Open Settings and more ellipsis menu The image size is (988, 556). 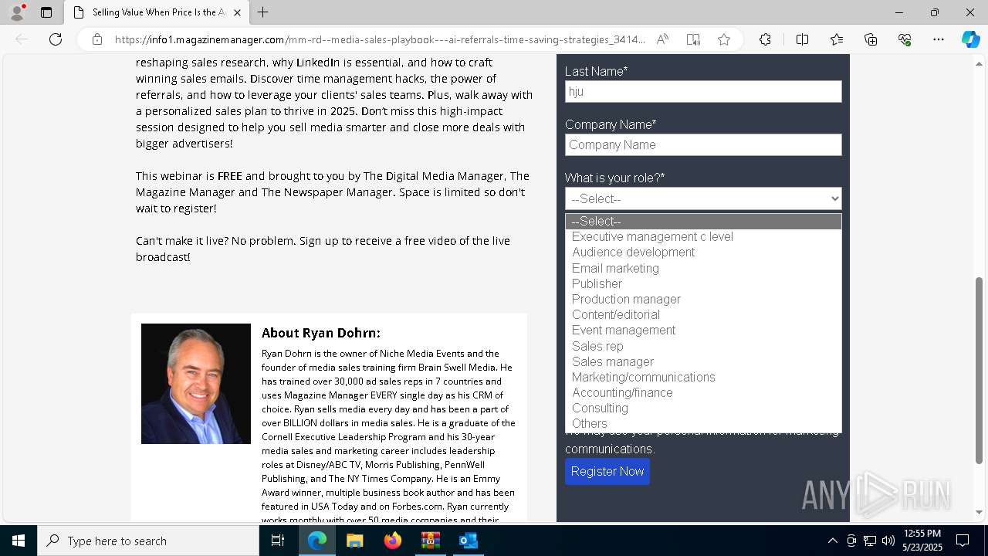click(939, 39)
